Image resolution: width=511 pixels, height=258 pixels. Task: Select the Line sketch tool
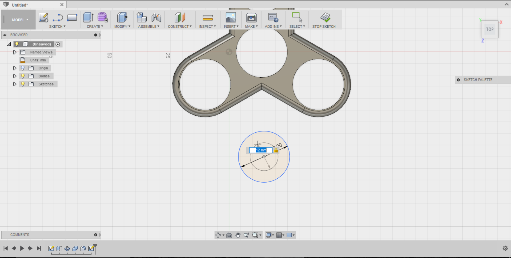coord(58,18)
